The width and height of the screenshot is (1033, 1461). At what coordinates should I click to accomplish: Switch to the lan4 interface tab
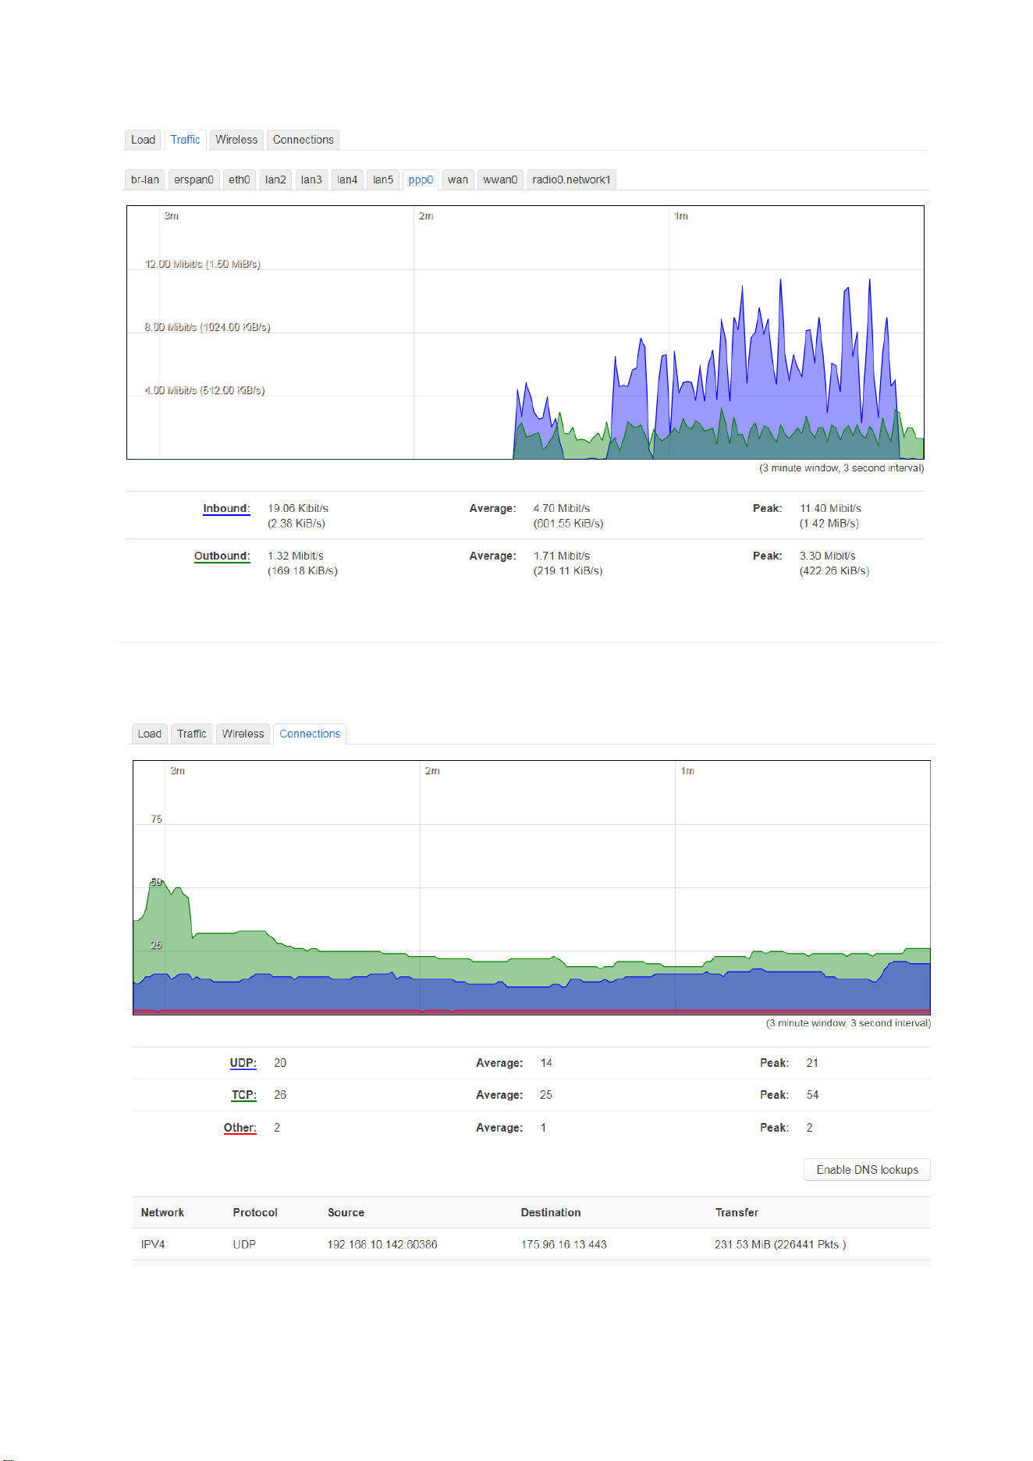(x=347, y=180)
